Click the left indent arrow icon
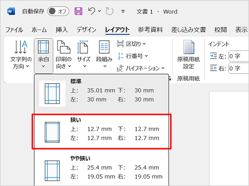Image resolution: width=249 pixels, height=186 pixels. [x=213, y=56]
